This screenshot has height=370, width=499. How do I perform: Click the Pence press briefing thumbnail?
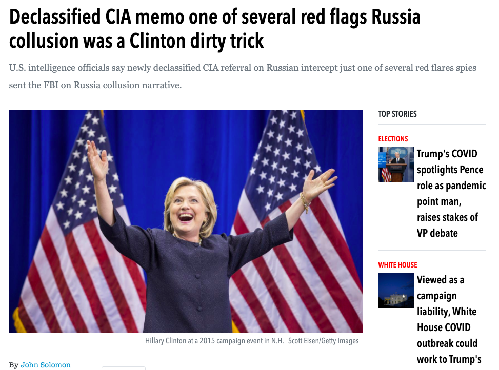(x=396, y=164)
